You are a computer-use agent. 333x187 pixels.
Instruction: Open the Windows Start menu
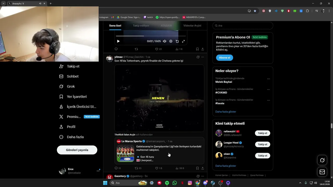[105, 183]
